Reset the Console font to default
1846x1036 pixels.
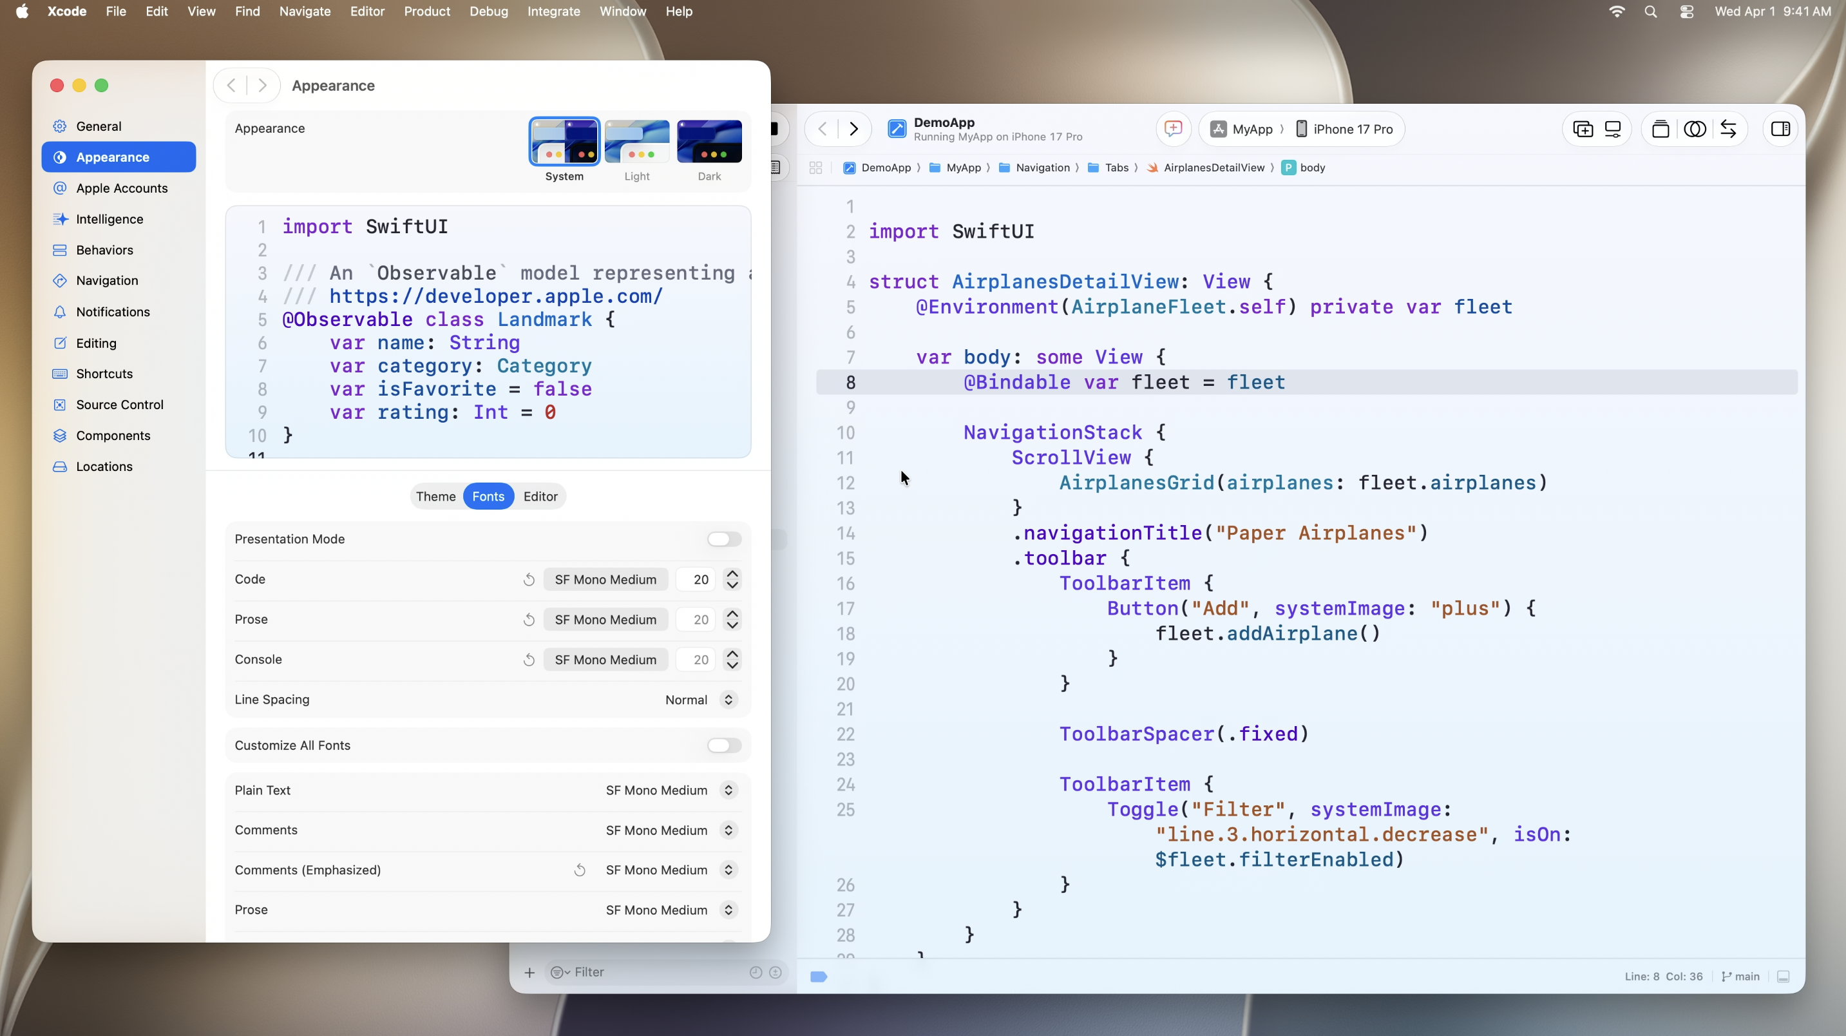(529, 660)
